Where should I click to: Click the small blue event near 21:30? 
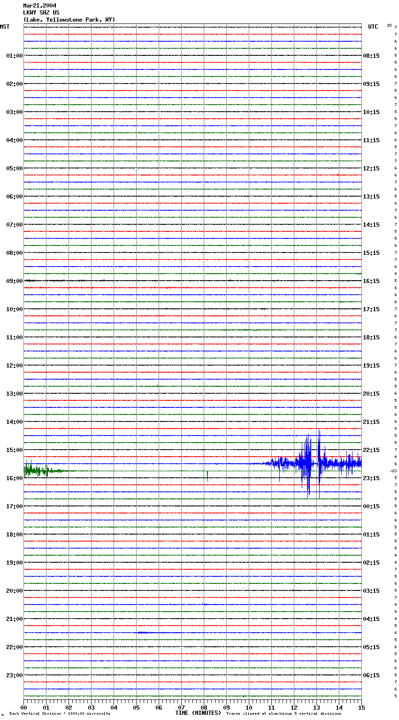145,633
